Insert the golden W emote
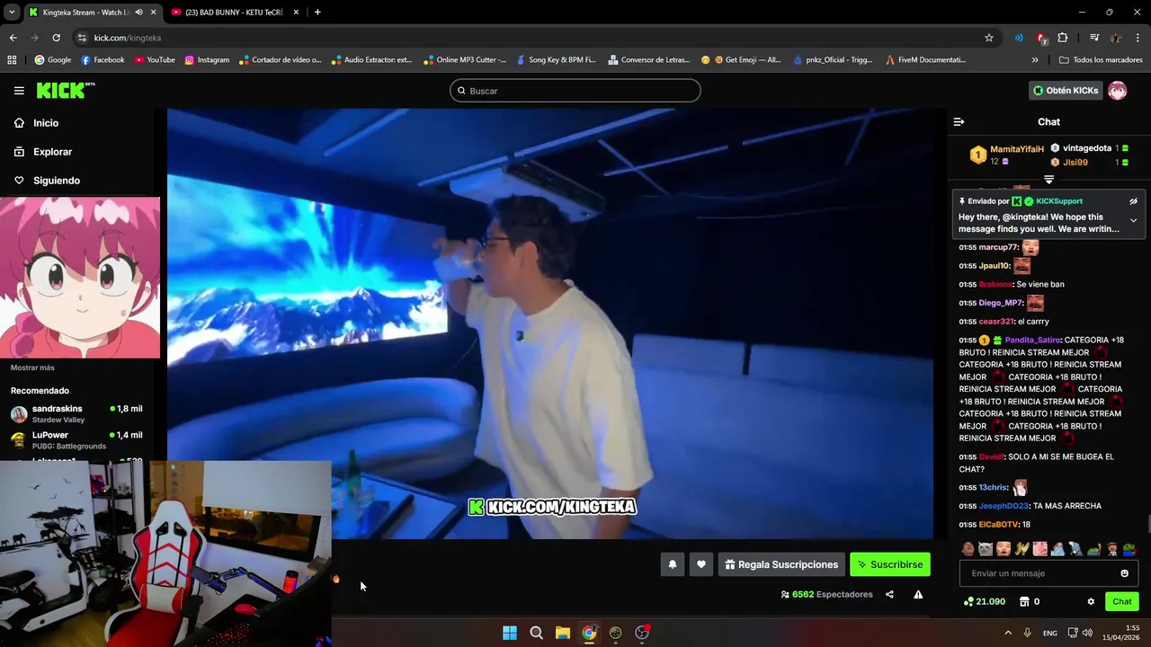The image size is (1151, 647). (1022, 549)
